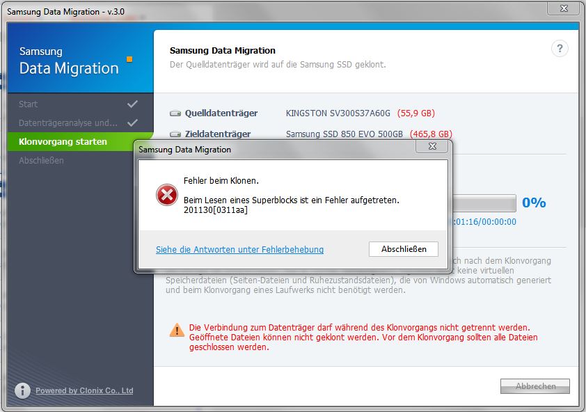The height and width of the screenshot is (412, 586).
Task: Click the Superblocks read error message line
Action: click(292, 200)
